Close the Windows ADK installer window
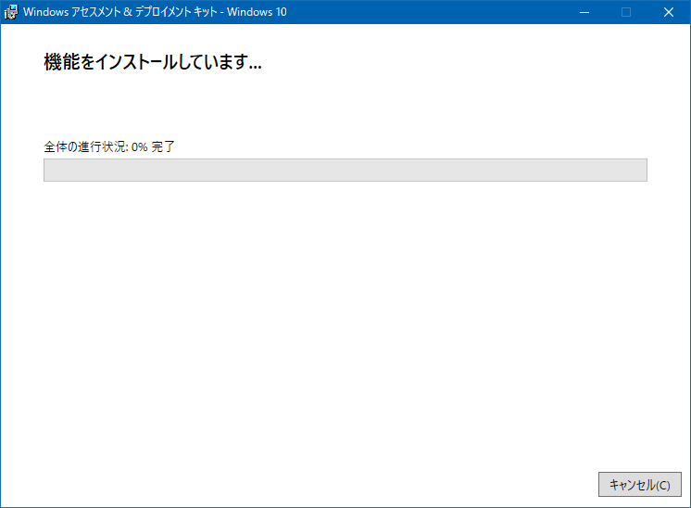691x508 pixels. [x=669, y=12]
